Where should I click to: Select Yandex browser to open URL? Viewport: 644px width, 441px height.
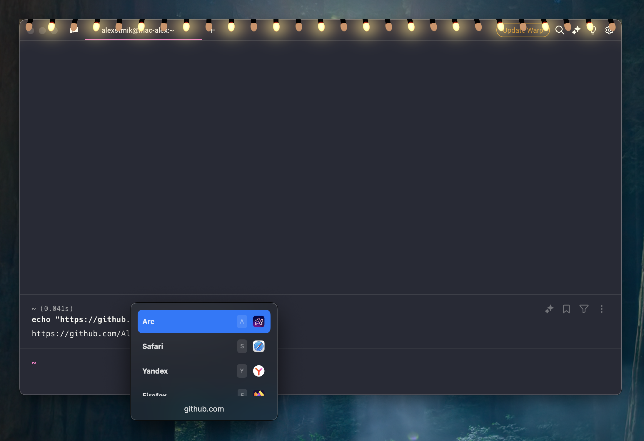203,370
